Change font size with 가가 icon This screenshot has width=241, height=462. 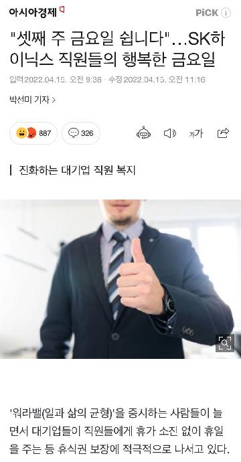point(196,133)
